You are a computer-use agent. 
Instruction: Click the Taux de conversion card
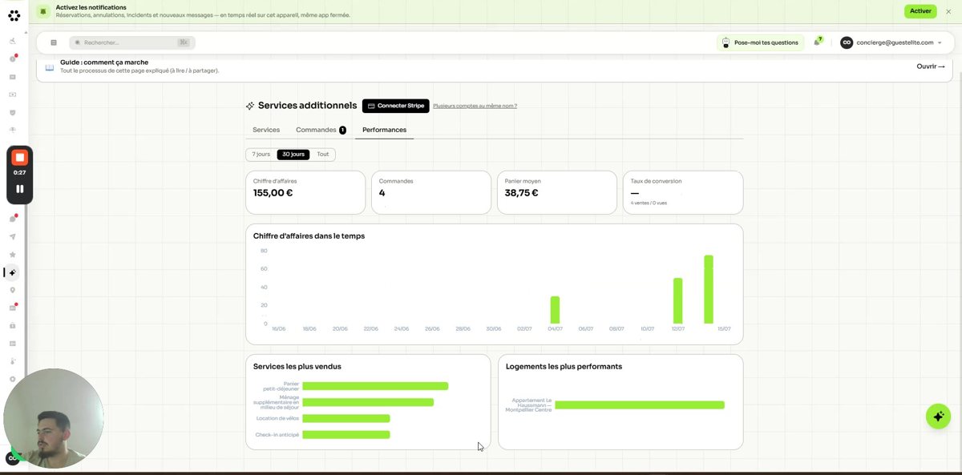[683, 192]
